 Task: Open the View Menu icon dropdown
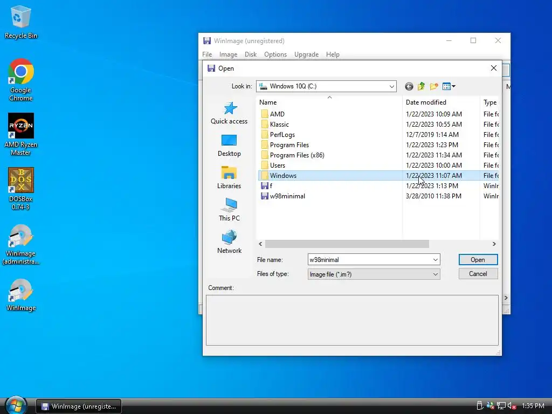click(449, 86)
